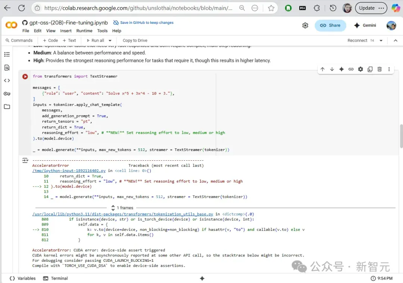Open the address bar more options circle
Viewport: 403px width, 283px height.
coord(255,8)
